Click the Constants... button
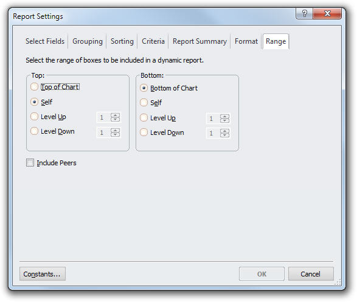This screenshot has height=302, width=357. [x=43, y=274]
